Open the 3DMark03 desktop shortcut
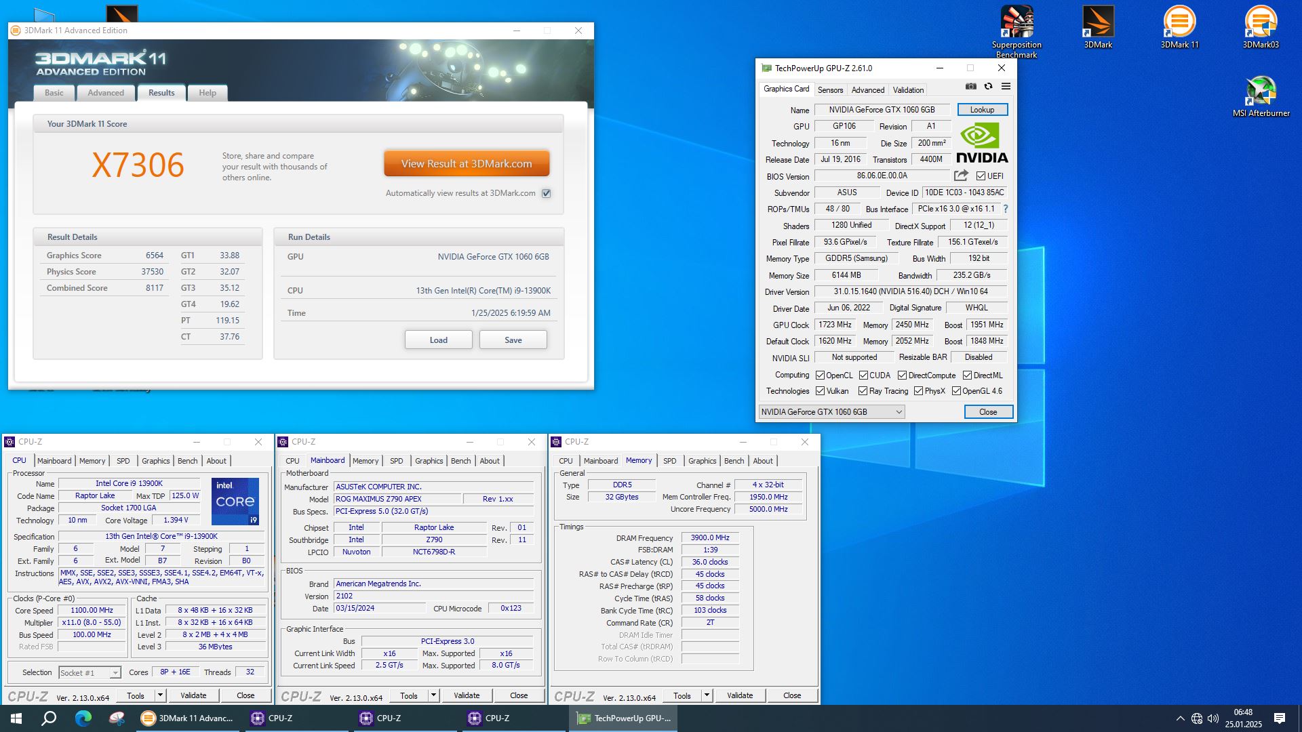 (1261, 27)
